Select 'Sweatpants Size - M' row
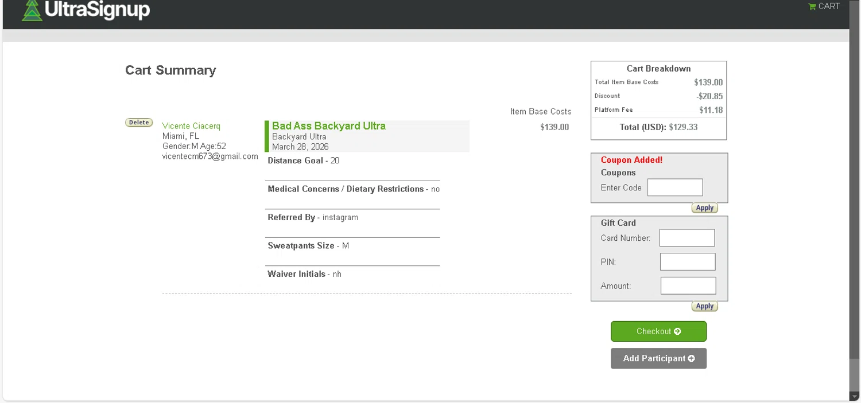 (308, 245)
